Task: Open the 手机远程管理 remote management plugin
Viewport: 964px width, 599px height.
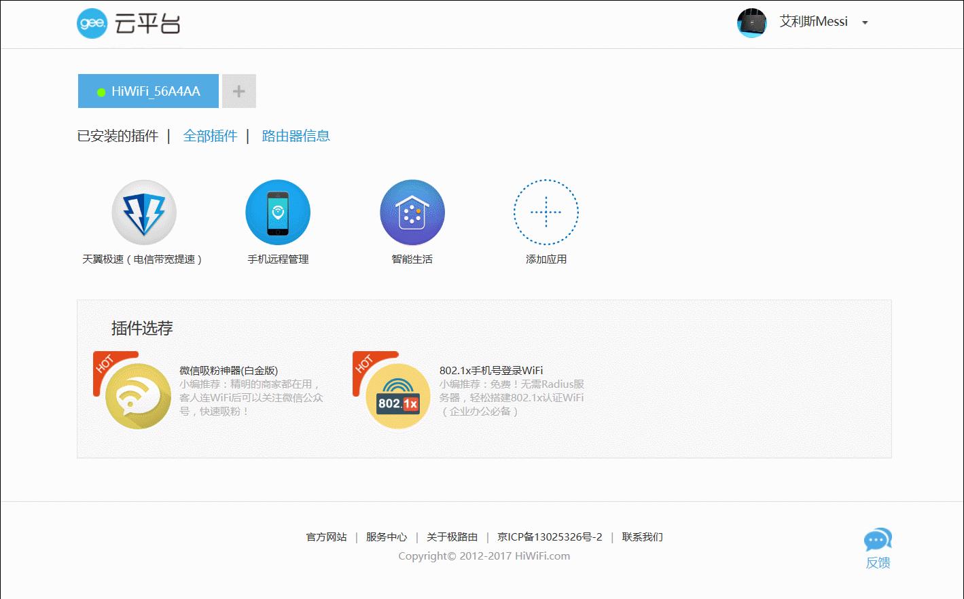Action: pos(278,211)
